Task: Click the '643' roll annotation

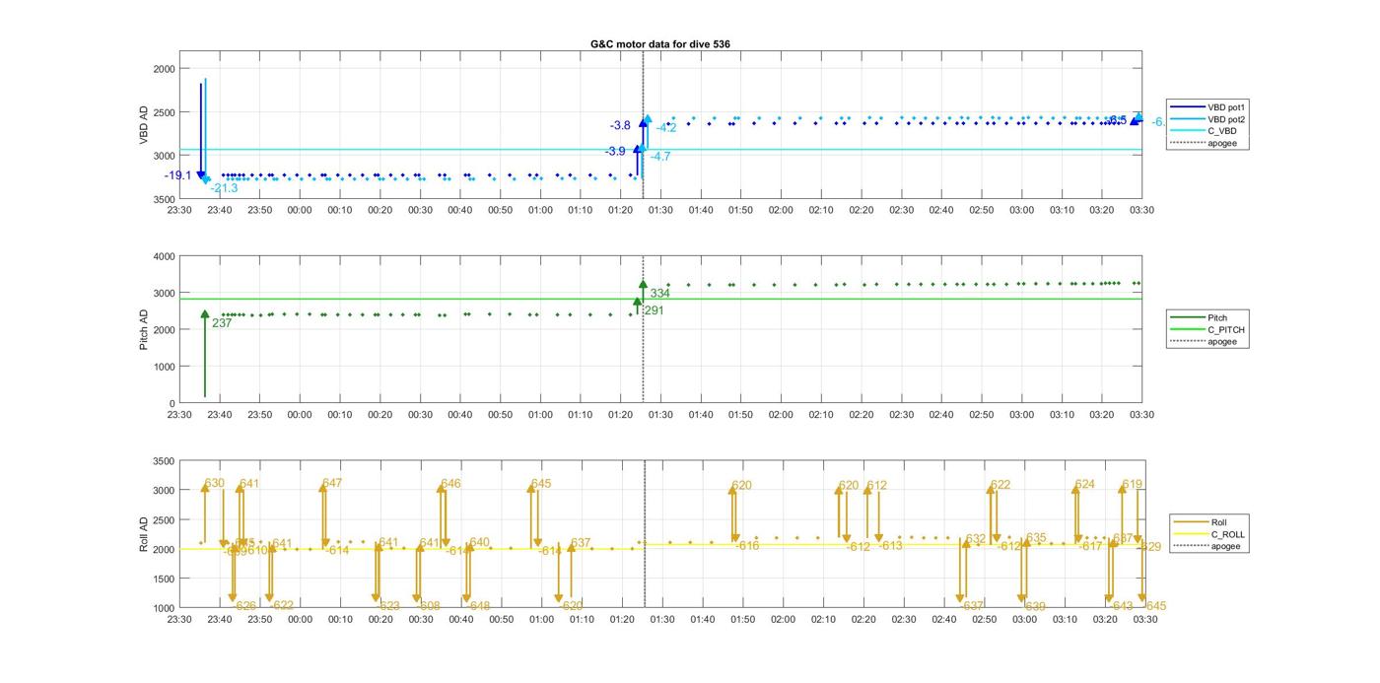Action: pyautogui.click(x=1123, y=606)
